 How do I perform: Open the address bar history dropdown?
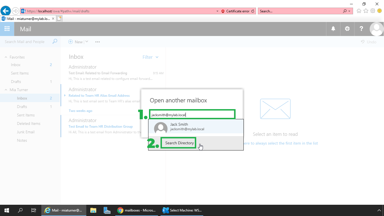(217, 11)
